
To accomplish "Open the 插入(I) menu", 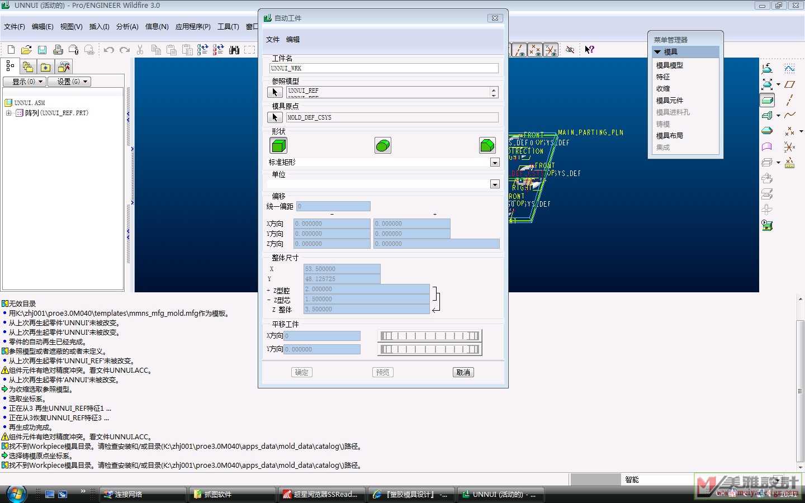I will [x=100, y=27].
